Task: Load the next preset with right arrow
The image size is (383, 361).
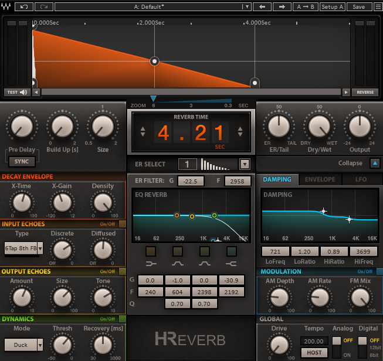Action: 282,7
